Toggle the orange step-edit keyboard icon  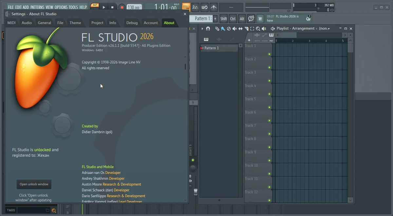186,7
